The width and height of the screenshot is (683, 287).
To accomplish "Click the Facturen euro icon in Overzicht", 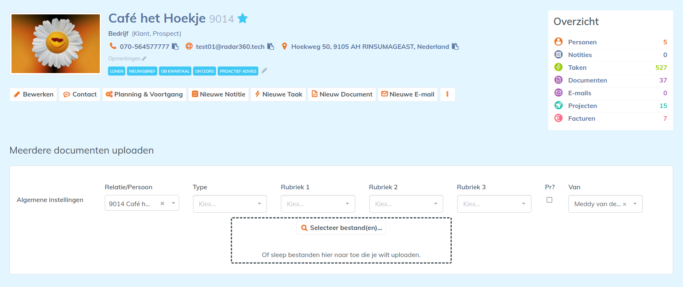I will point(558,118).
